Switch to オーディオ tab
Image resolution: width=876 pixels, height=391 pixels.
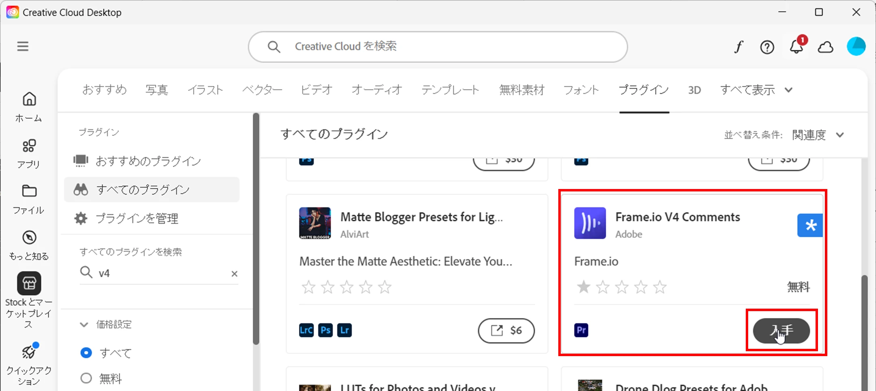377,90
